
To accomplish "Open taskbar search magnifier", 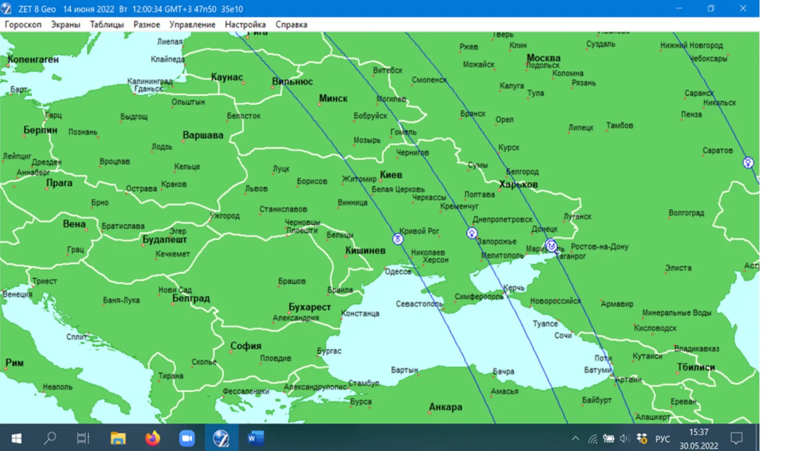I will click(x=50, y=438).
